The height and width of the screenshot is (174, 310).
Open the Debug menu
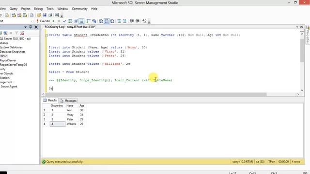[38, 9]
